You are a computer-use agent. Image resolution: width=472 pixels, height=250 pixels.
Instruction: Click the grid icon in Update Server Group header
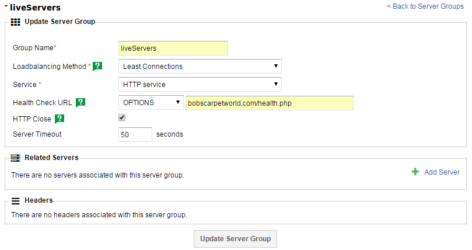coord(16,22)
